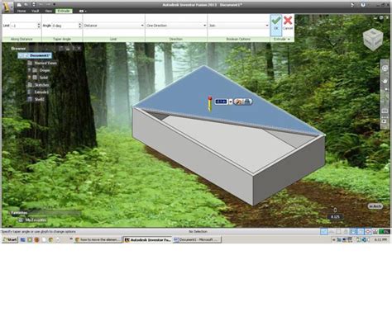The width and height of the screenshot is (392, 312).
Task: Switch to 'How to move the elemen...' taskbar window
Action: tap(98, 240)
